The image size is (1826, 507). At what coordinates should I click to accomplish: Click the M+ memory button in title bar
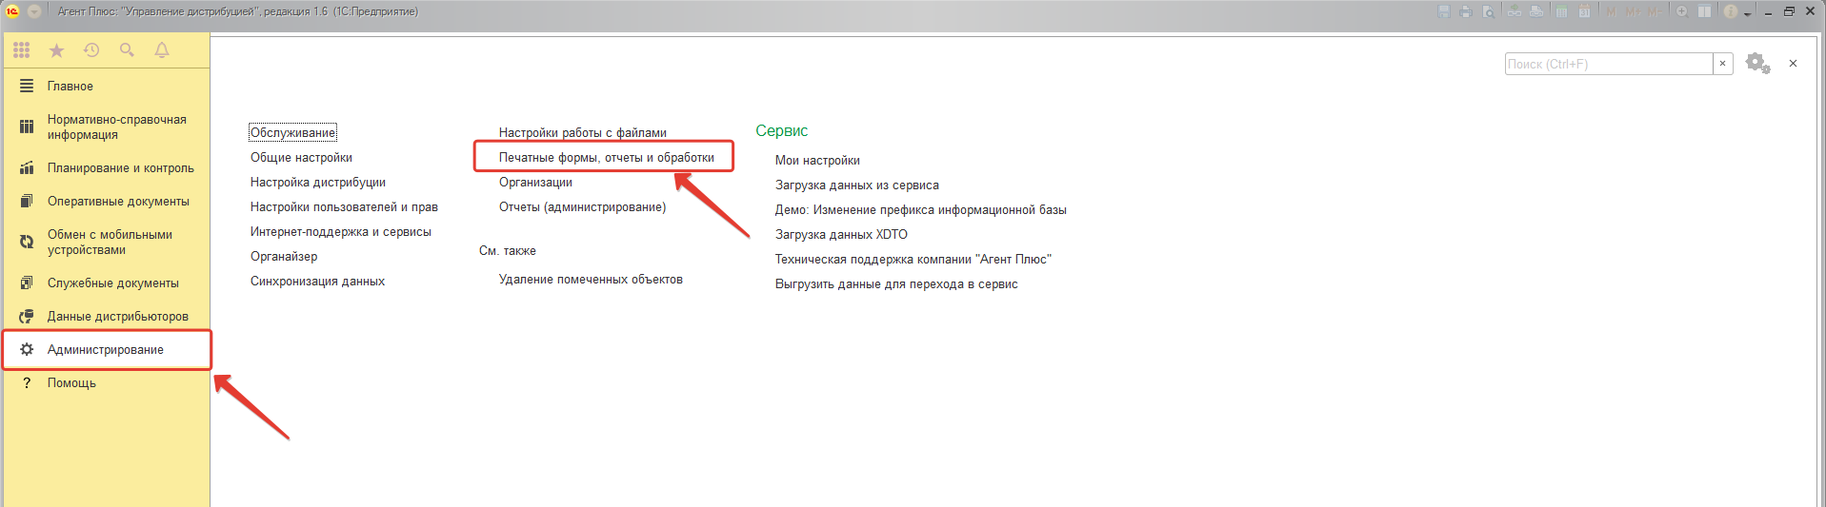click(x=1633, y=11)
